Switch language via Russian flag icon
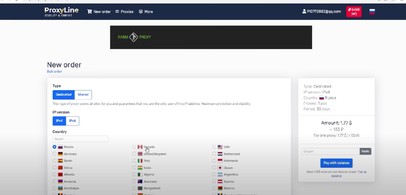 pyautogui.click(x=372, y=12)
